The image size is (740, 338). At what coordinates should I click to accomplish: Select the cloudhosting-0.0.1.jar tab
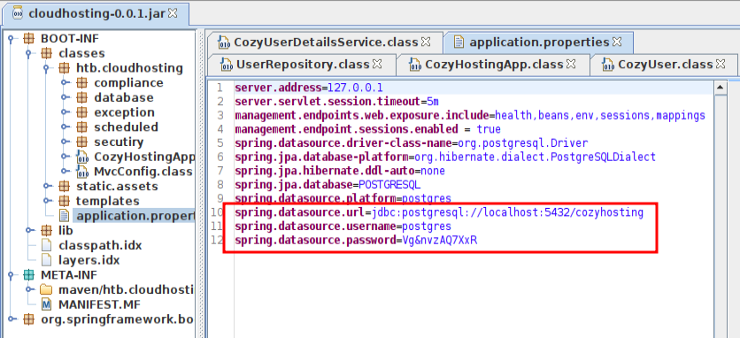tap(96, 13)
